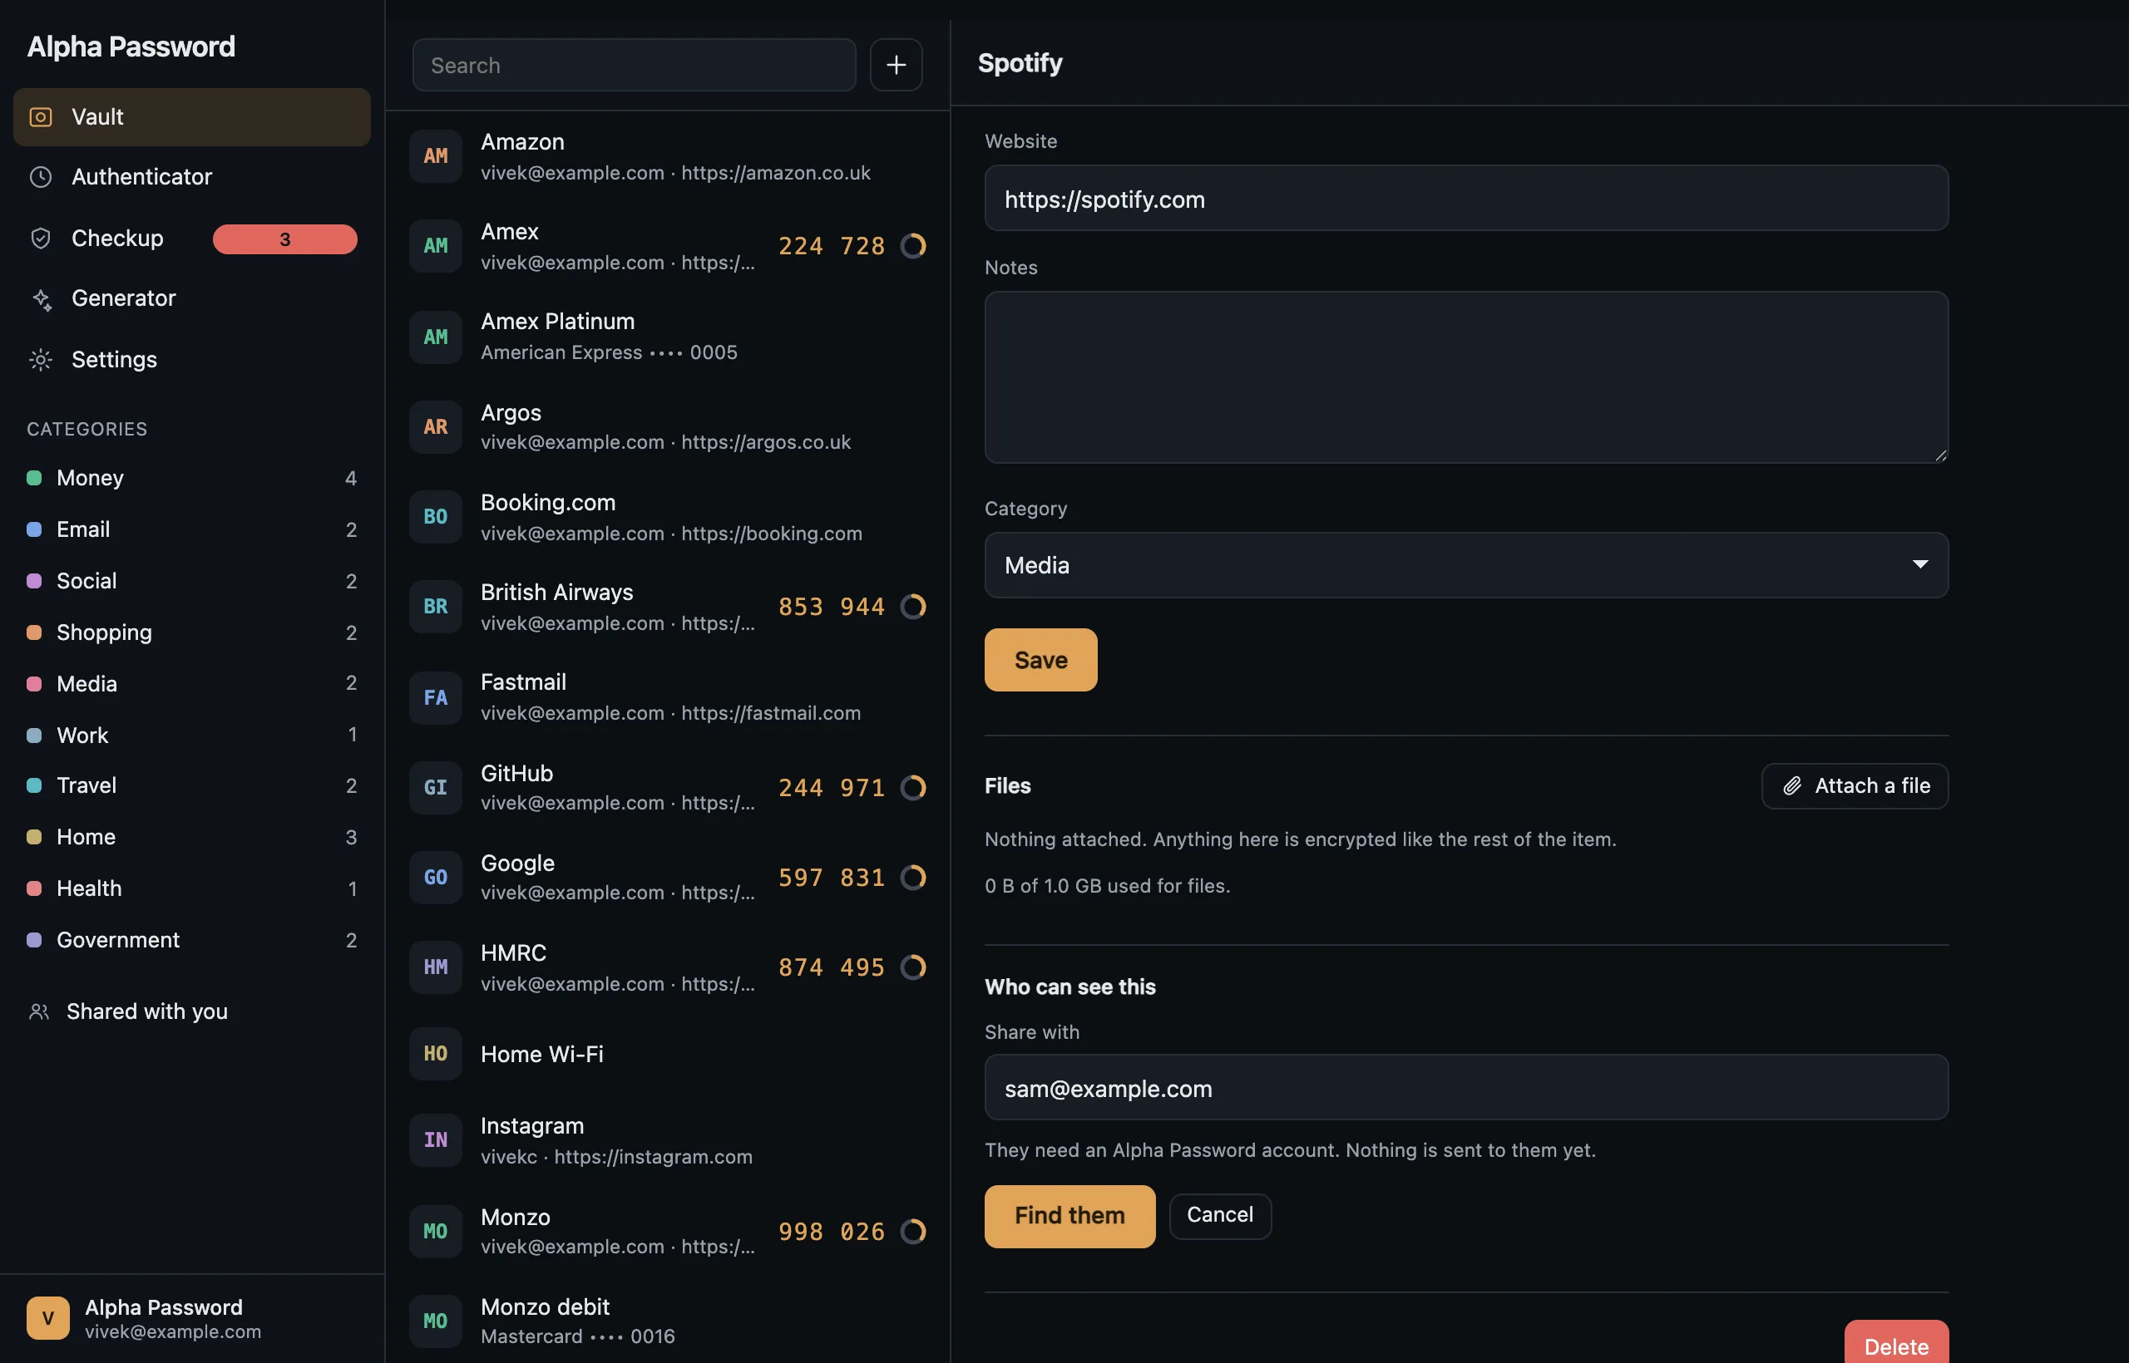
Task: Filter by the Media category
Action: point(191,683)
